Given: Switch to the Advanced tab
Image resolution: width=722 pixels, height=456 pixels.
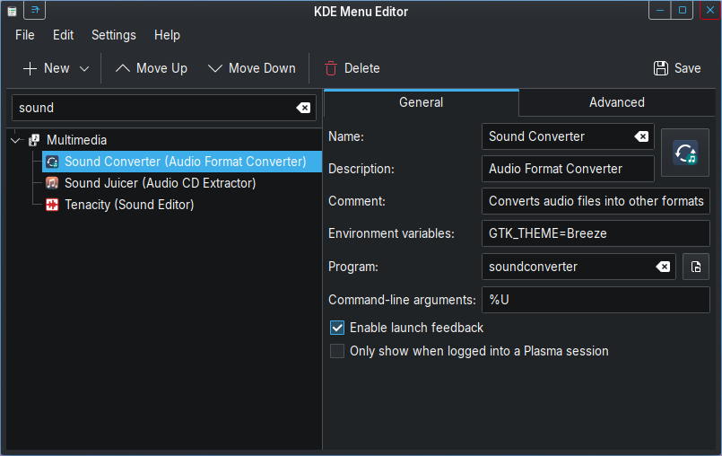Looking at the screenshot, I should click(x=617, y=102).
